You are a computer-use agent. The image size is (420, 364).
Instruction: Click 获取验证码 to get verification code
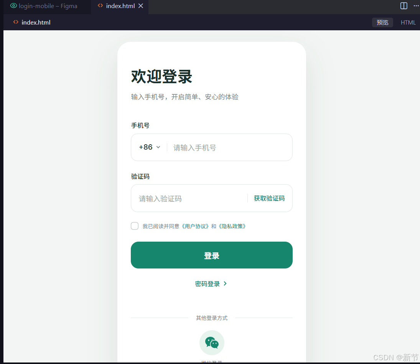(x=269, y=198)
